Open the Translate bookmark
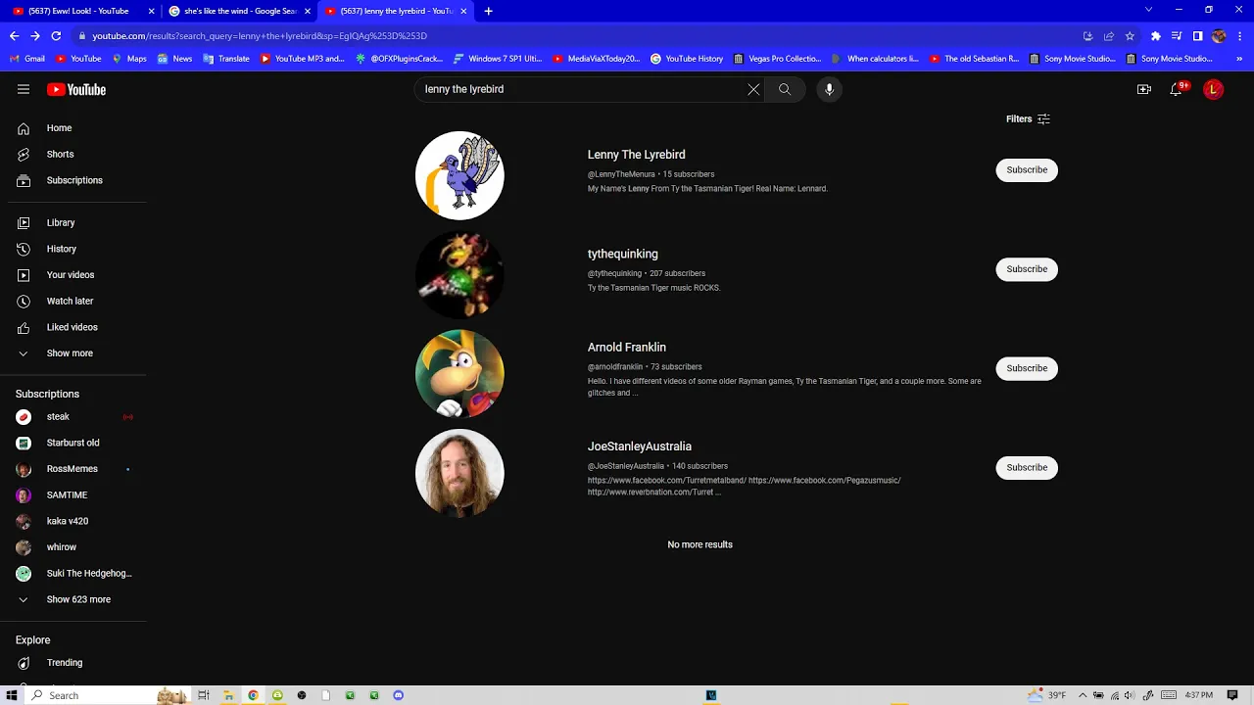Viewport: 1254px width, 705px height. (226, 59)
